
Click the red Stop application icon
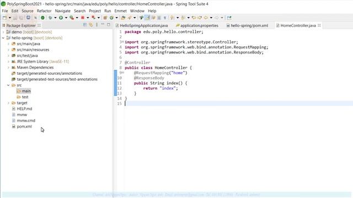pyautogui.click(x=83, y=18)
